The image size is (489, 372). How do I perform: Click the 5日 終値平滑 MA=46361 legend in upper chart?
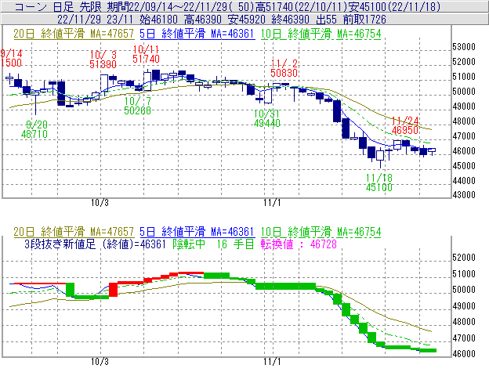197,34
